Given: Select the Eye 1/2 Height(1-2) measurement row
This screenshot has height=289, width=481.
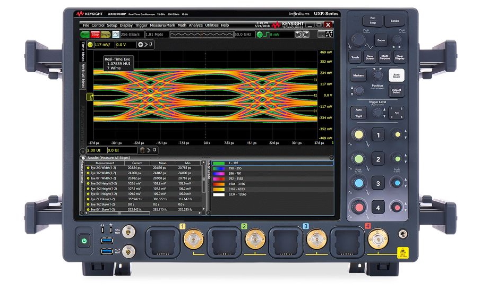Looking at the screenshot, I should point(143,189).
